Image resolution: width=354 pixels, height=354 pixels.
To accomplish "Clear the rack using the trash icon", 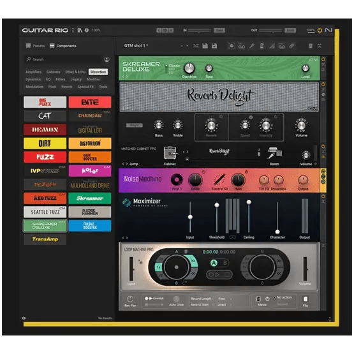I will [311, 46].
